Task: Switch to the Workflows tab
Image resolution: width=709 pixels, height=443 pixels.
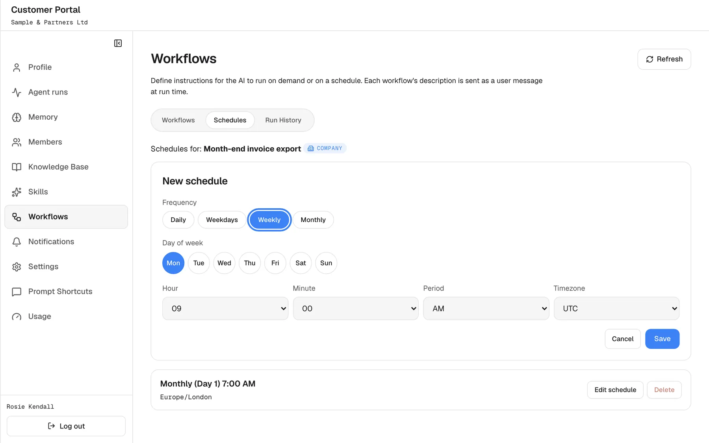Action: [178, 120]
